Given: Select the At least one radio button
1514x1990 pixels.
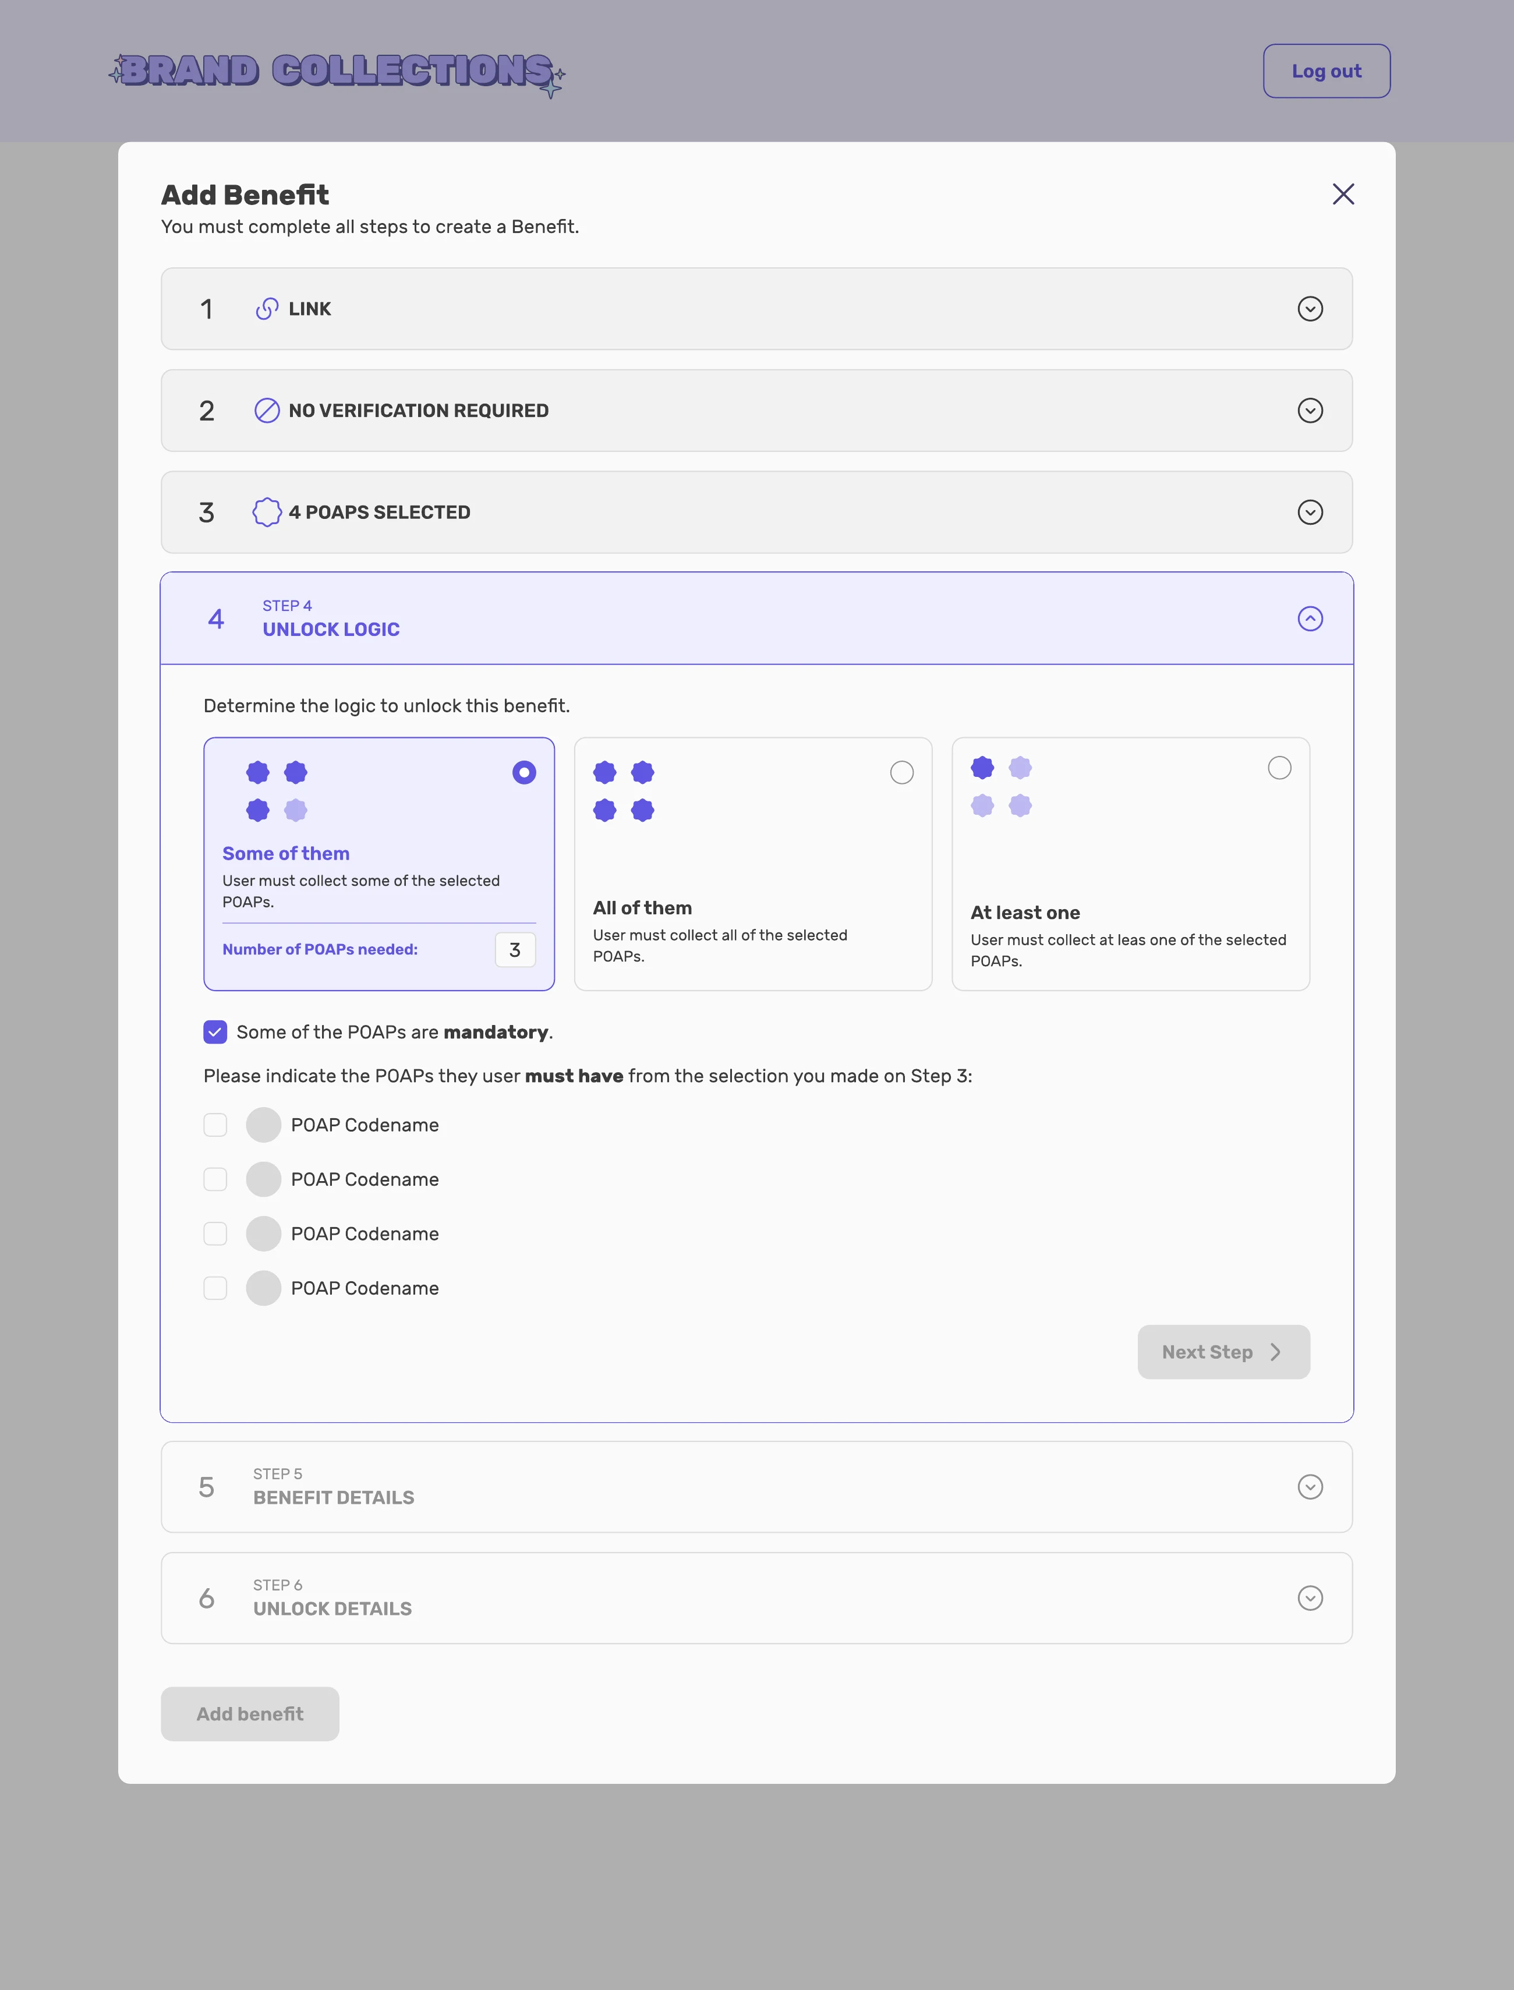Looking at the screenshot, I should (x=1279, y=768).
